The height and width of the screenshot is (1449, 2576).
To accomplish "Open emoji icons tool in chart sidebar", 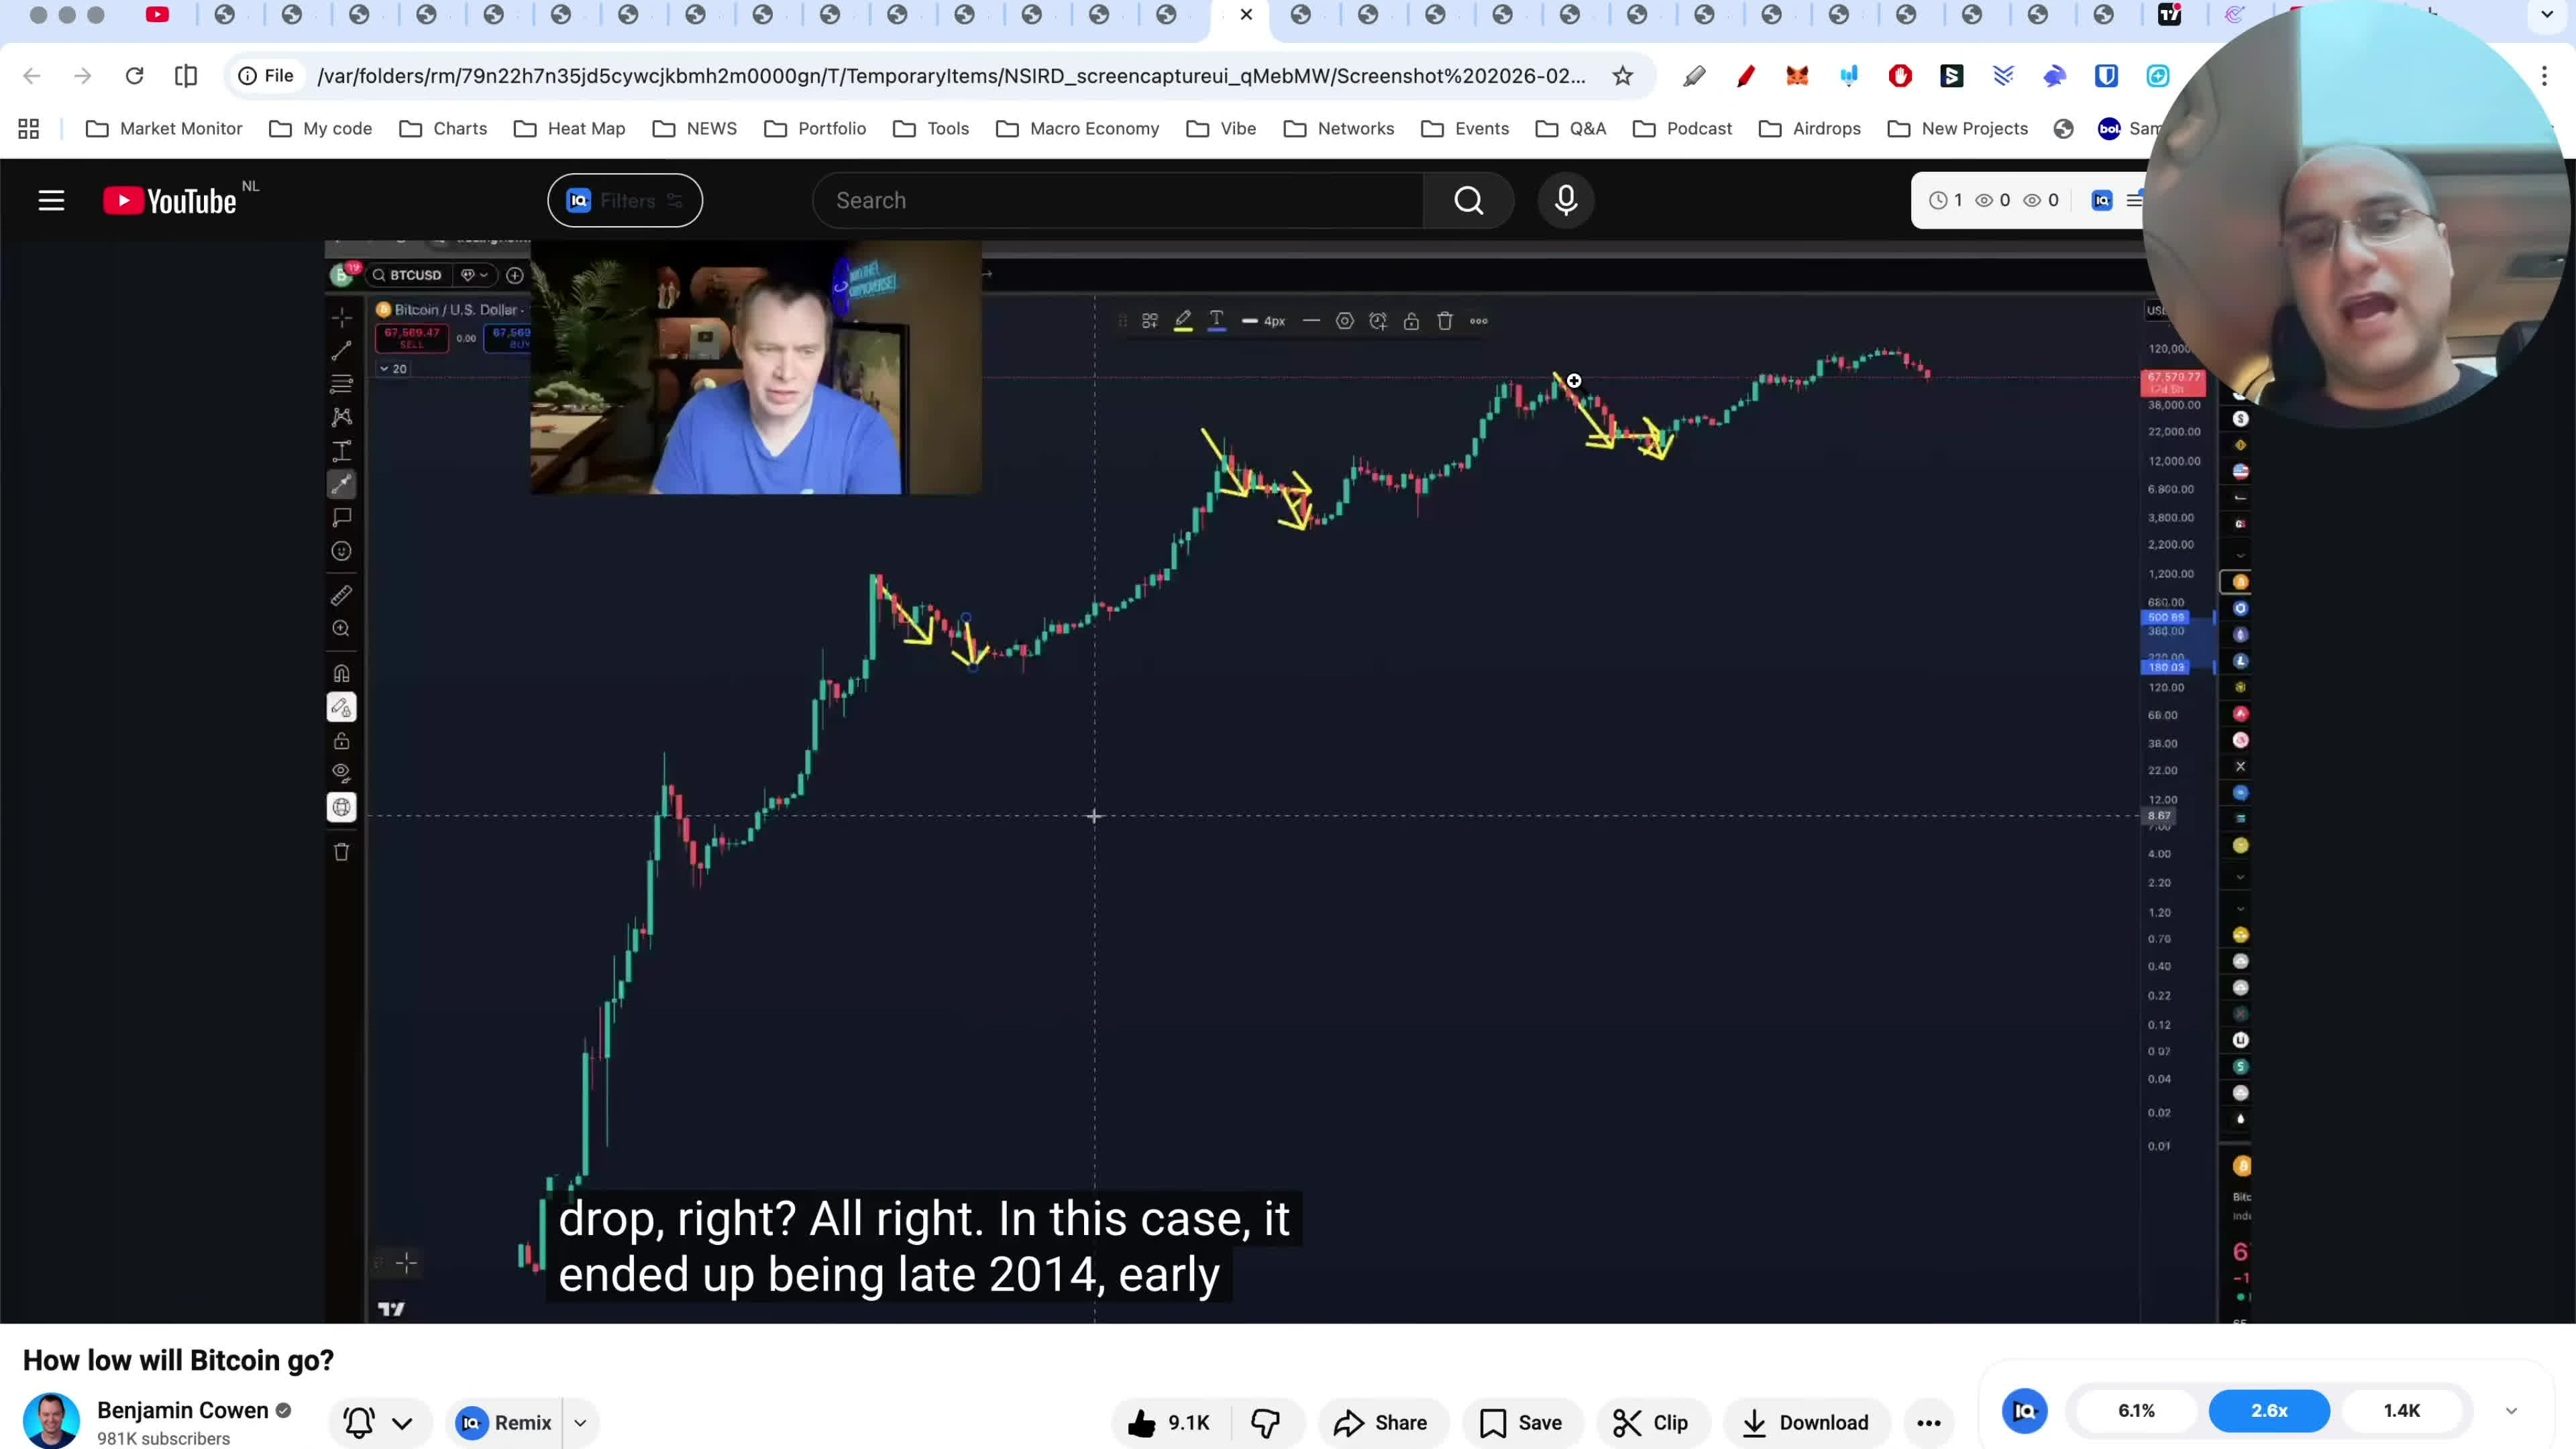I will click(341, 551).
